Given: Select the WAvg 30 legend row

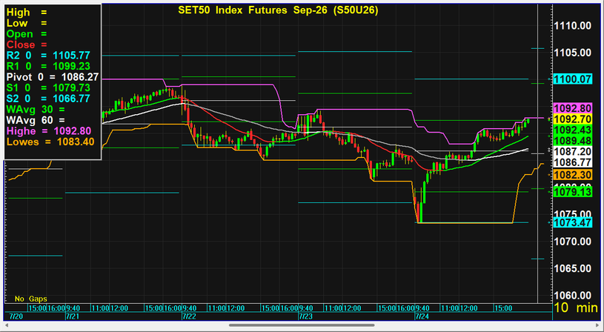Looking at the screenshot, I should tap(36, 110).
